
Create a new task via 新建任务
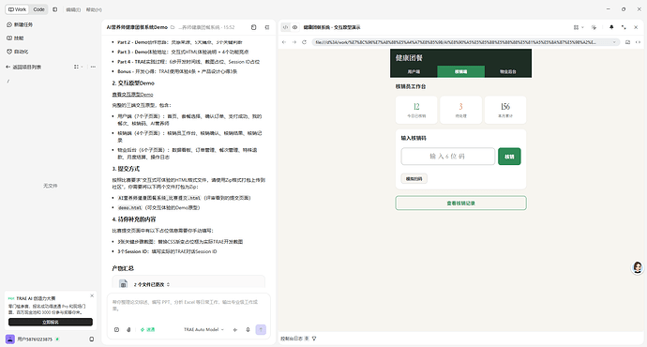[x=20, y=24]
